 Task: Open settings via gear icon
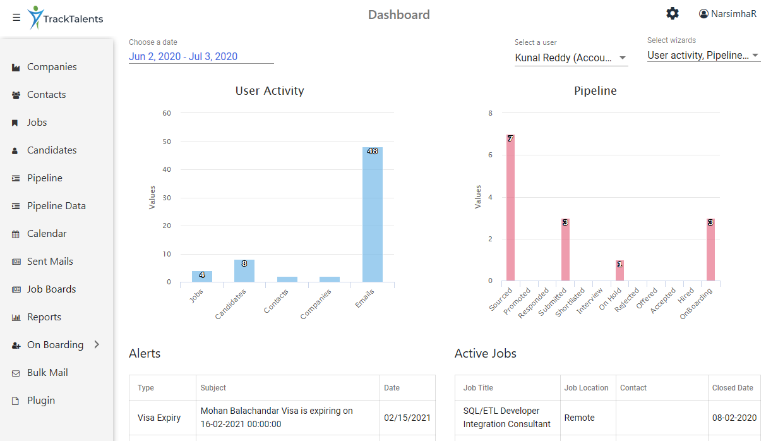pos(673,13)
